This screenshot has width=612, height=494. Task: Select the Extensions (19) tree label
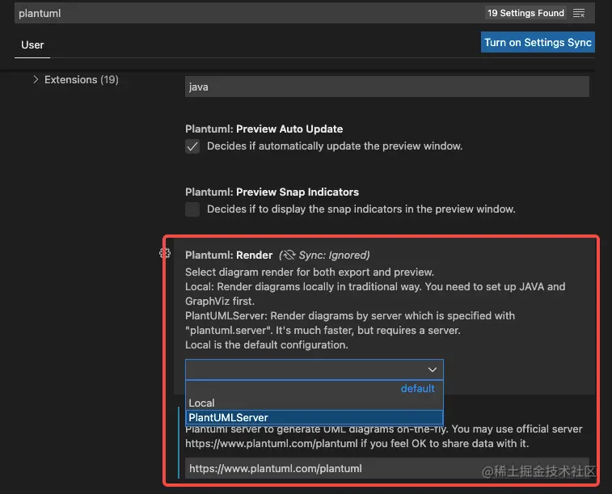[x=81, y=79]
